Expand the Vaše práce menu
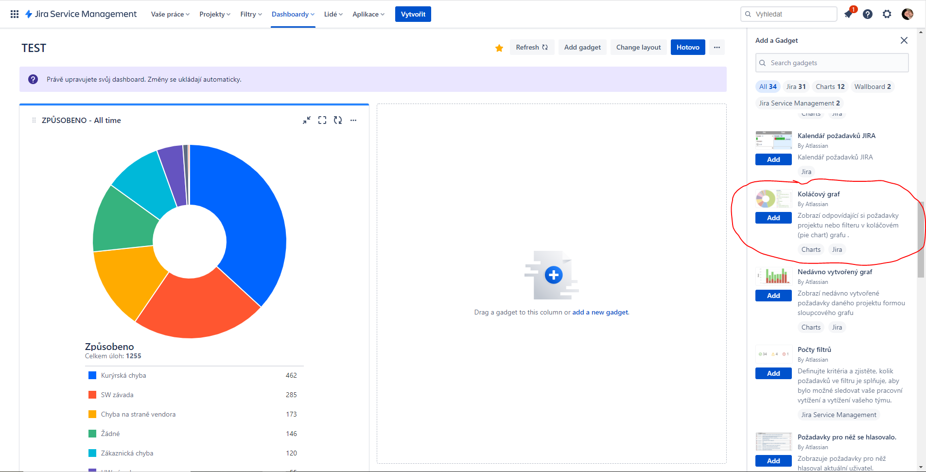 (170, 14)
